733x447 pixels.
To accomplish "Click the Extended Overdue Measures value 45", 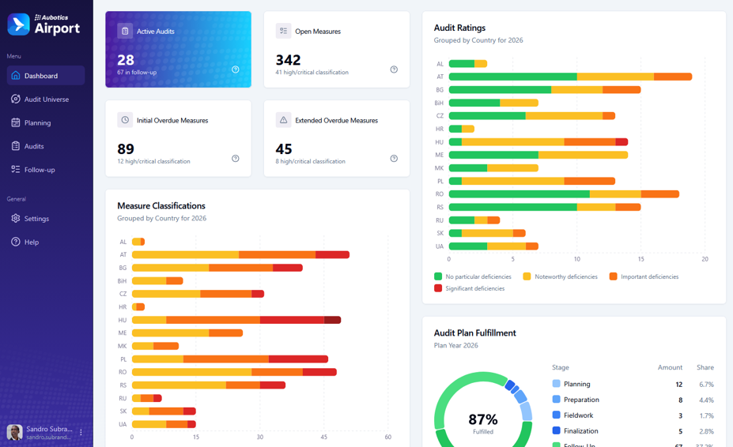I will pos(284,149).
